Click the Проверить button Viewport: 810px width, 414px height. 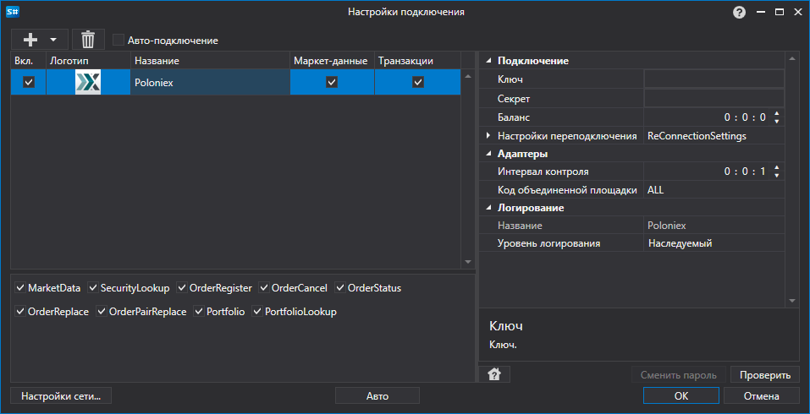coord(765,375)
